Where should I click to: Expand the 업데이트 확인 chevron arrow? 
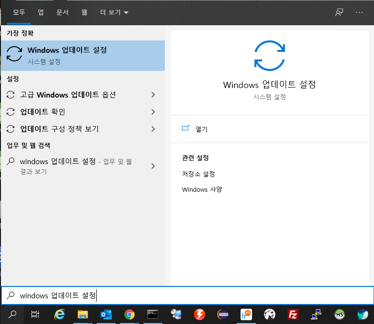[153, 112]
